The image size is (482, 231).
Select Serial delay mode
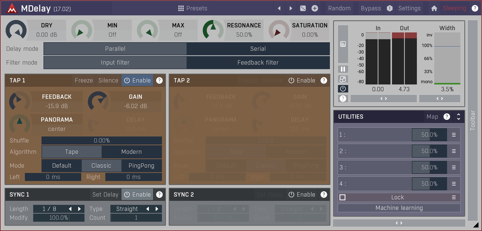pos(258,49)
